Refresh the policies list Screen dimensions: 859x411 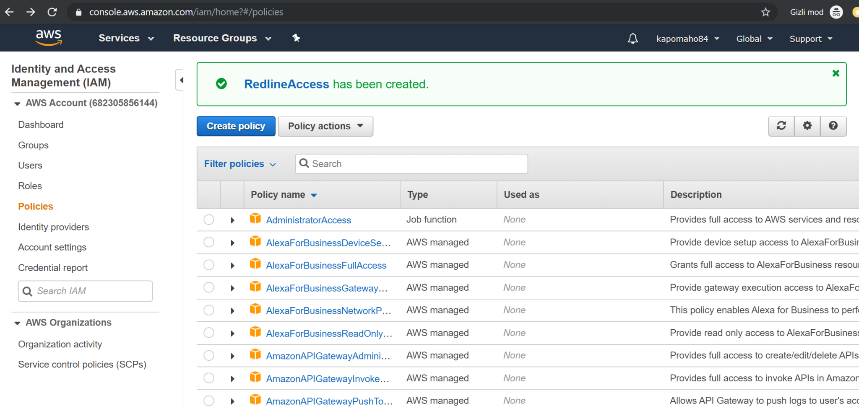click(781, 126)
